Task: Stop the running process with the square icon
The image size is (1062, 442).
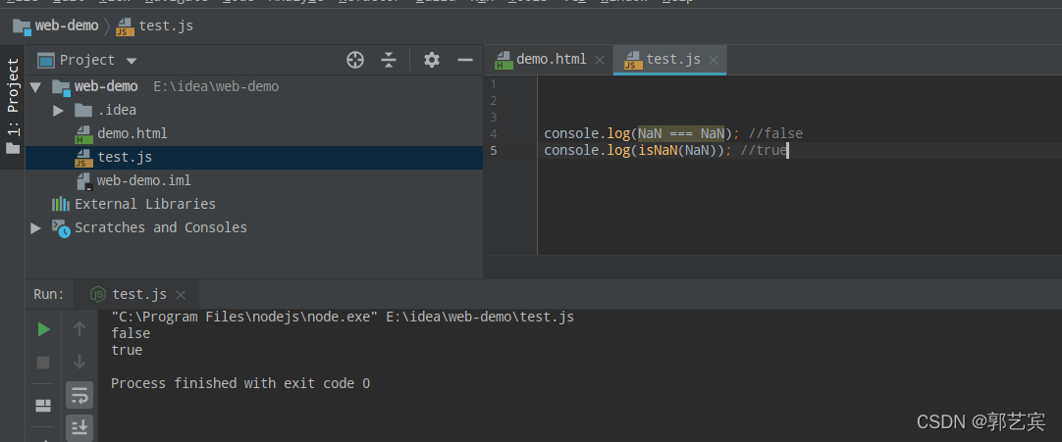Action: point(43,363)
